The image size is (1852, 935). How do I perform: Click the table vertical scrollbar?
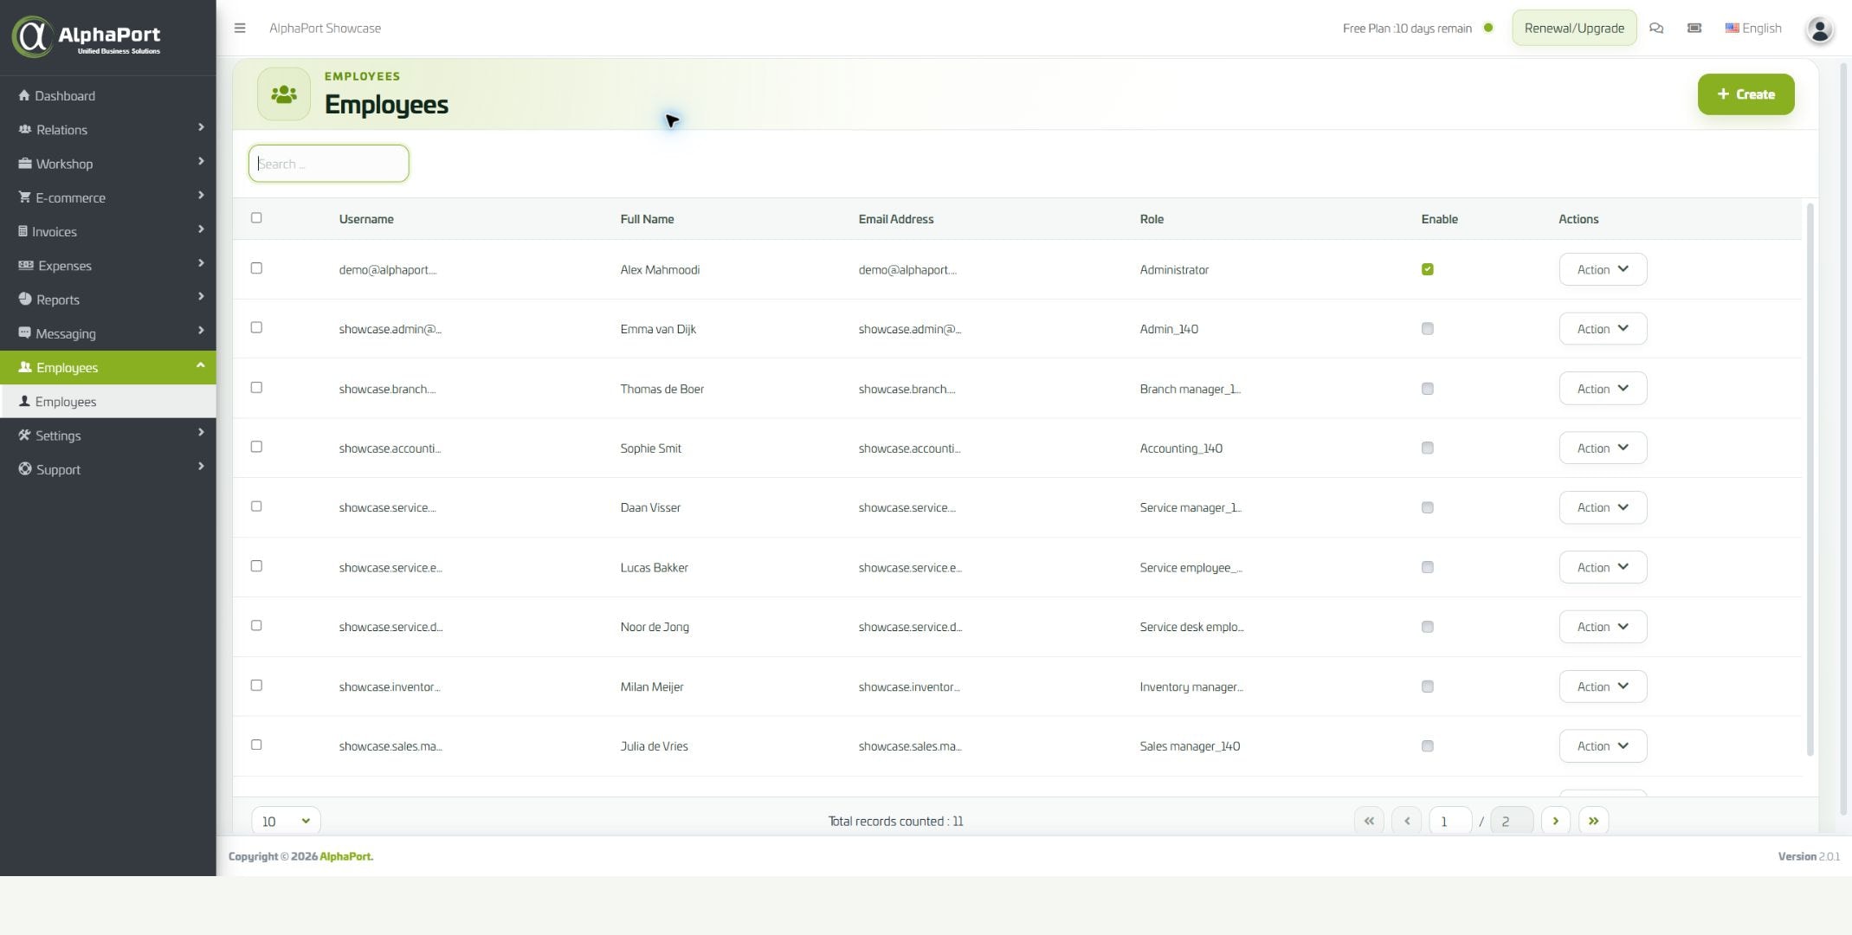[x=1810, y=479]
